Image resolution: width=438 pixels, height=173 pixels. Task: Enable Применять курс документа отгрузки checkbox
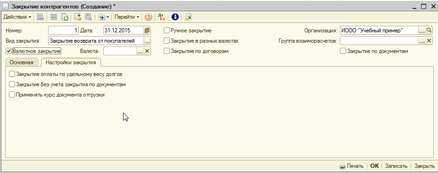pos(12,95)
